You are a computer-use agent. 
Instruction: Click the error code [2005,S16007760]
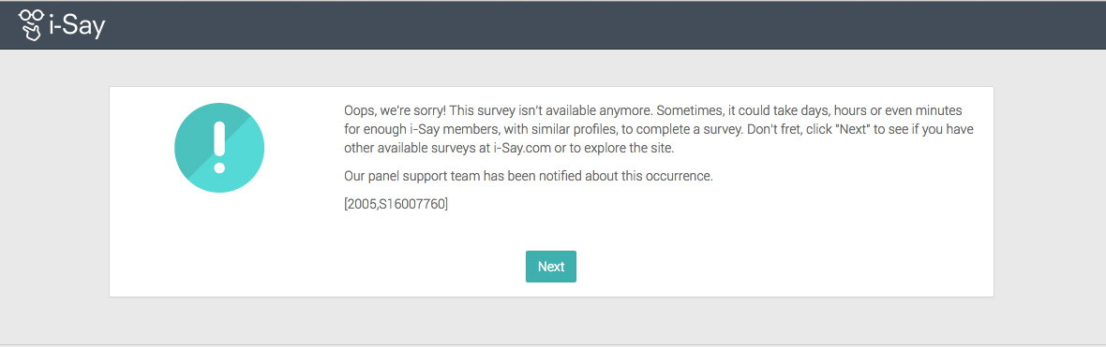click(396, 205)
